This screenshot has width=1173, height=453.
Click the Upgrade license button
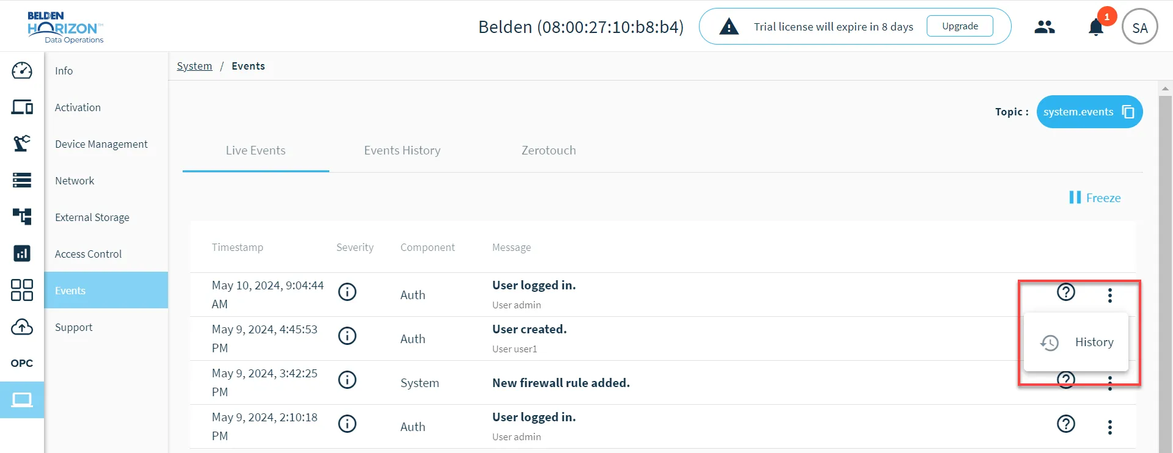pyautogui.click(x=960, y=26)
